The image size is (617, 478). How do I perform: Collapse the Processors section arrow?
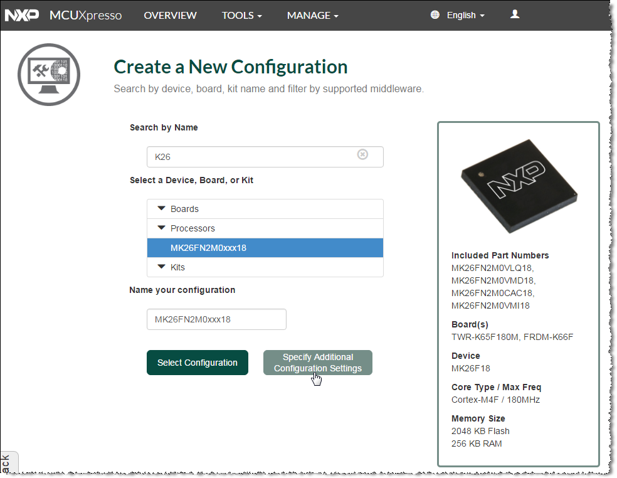tap(162, 228)
